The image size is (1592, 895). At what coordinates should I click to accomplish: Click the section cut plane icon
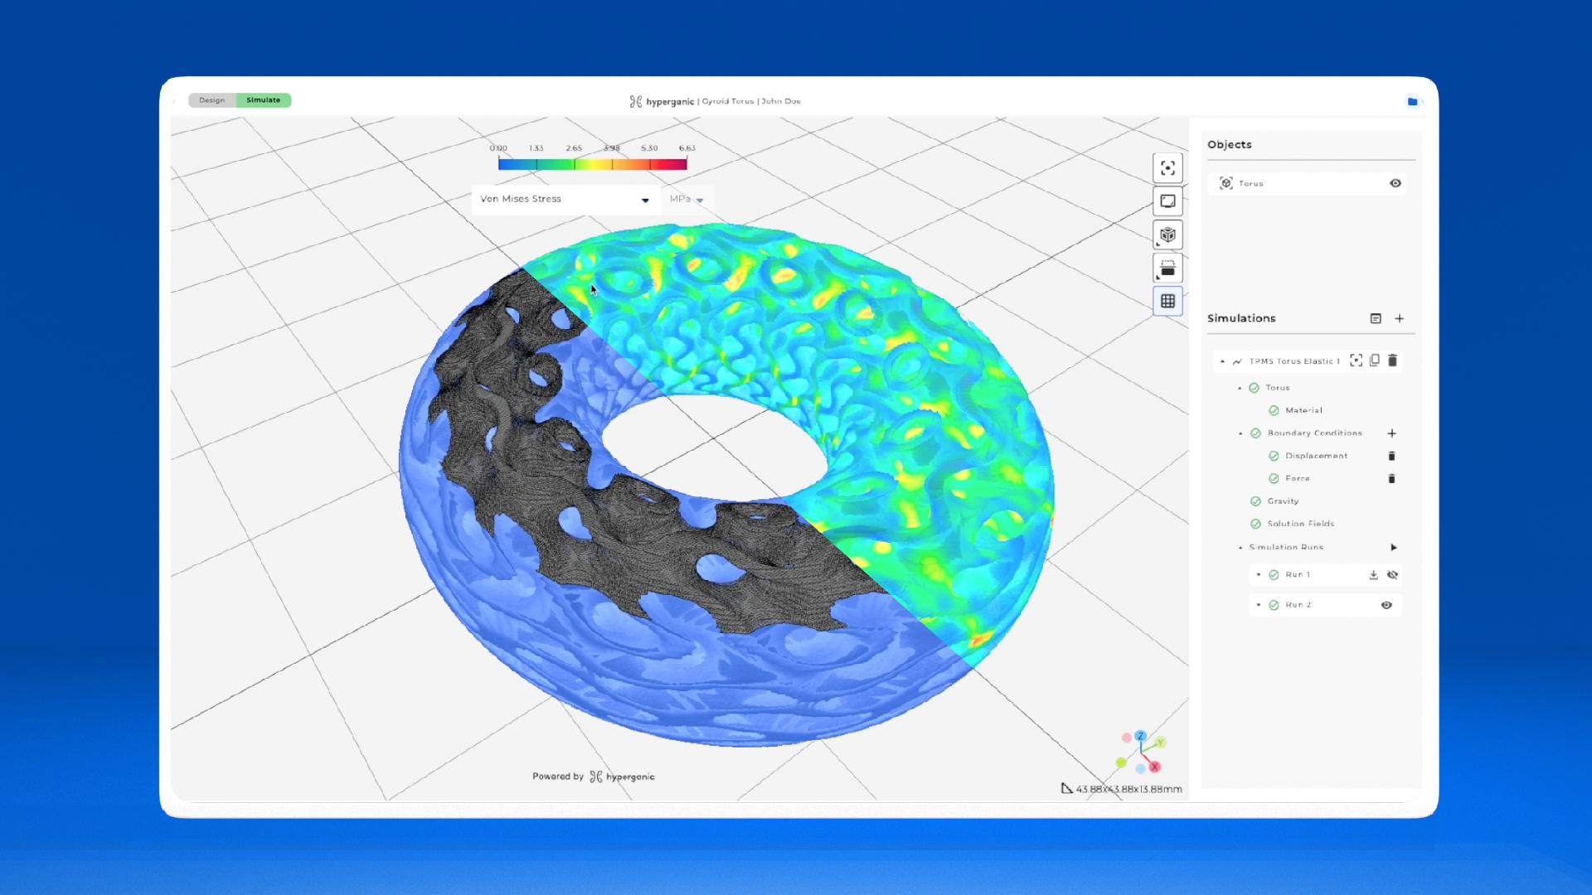(1167, 268)
